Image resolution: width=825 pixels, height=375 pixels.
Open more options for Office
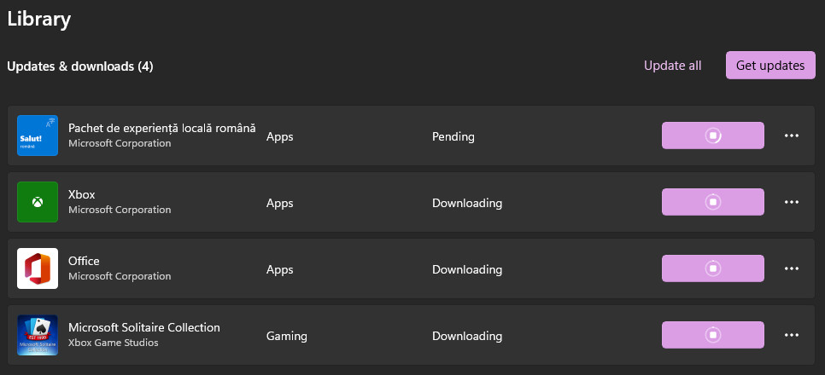pyautogui.click(x=792, y=268)
